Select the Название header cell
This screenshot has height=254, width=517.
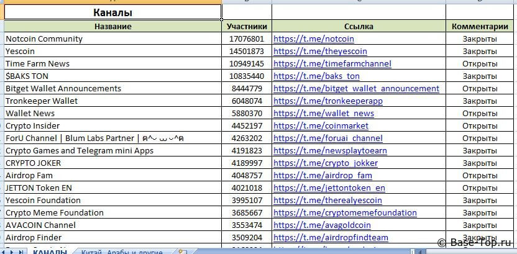pos(112,26)
